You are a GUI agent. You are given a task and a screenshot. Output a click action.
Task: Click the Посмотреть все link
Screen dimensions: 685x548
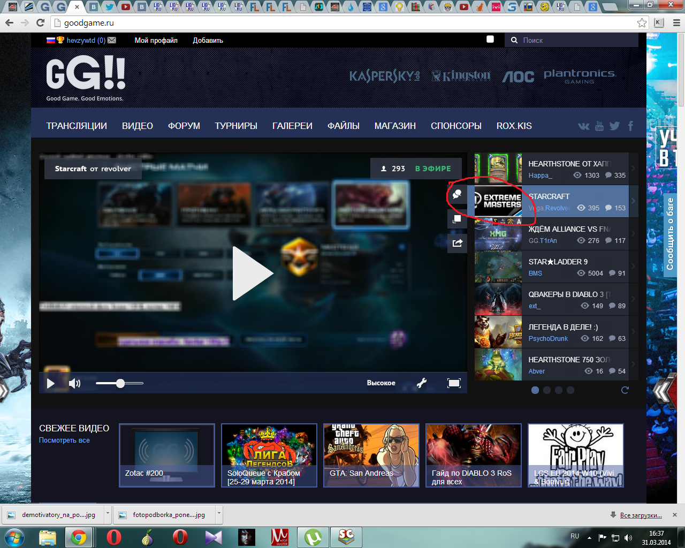tap(64, 440)
